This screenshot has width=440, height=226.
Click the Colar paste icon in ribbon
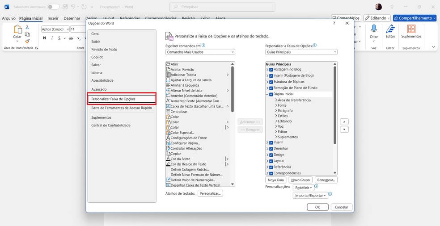coord(17,29)
